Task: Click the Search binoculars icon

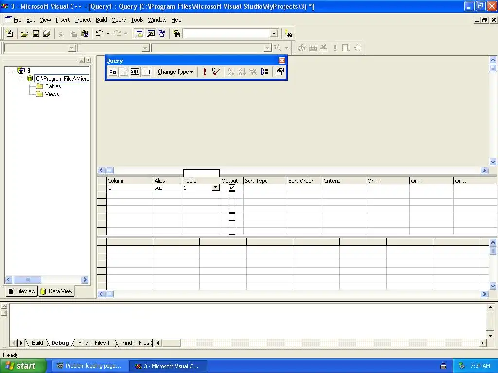Action: coord(289,34)
